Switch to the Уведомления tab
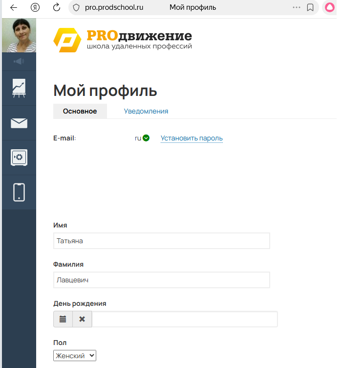Screen dimensions: 342x368 point(146,111)
